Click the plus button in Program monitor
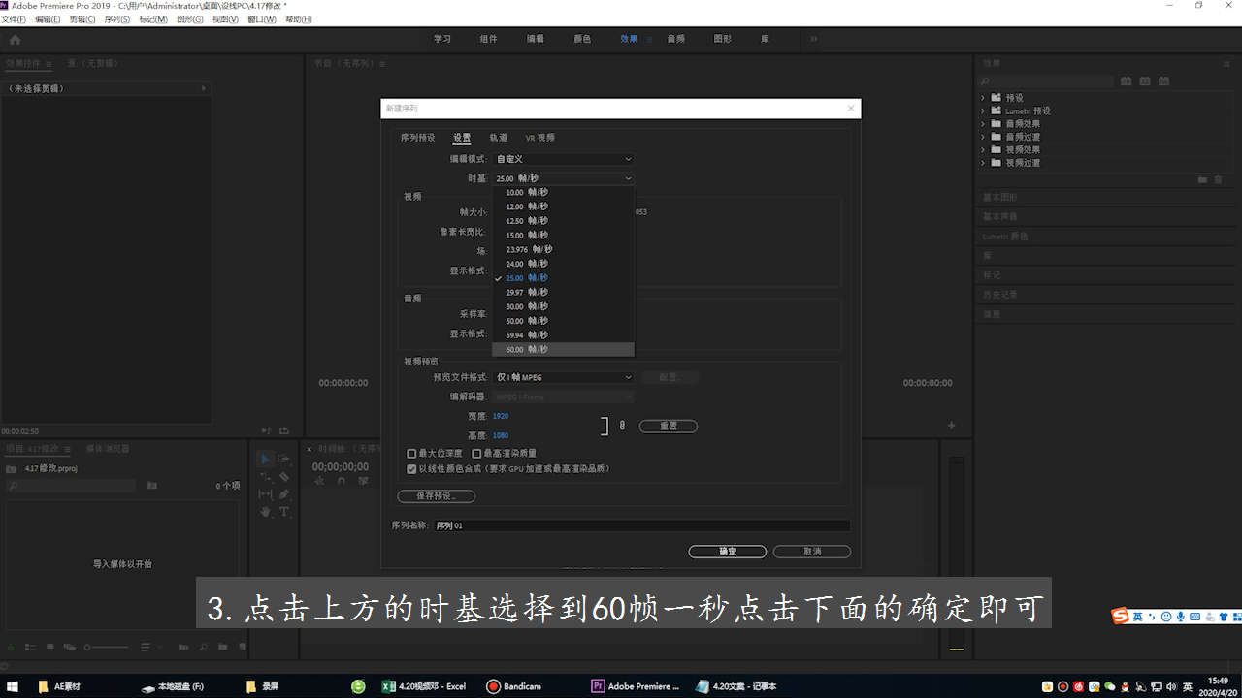 pos(951,426)
